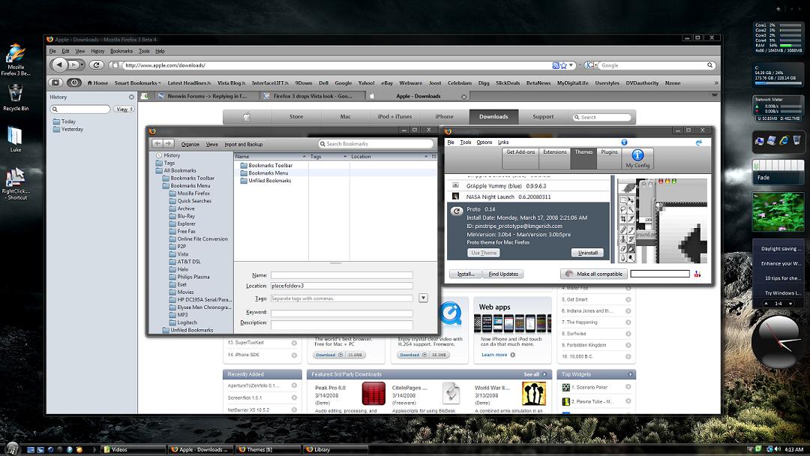Click the Apple logo in site navigation

[246, 116]
